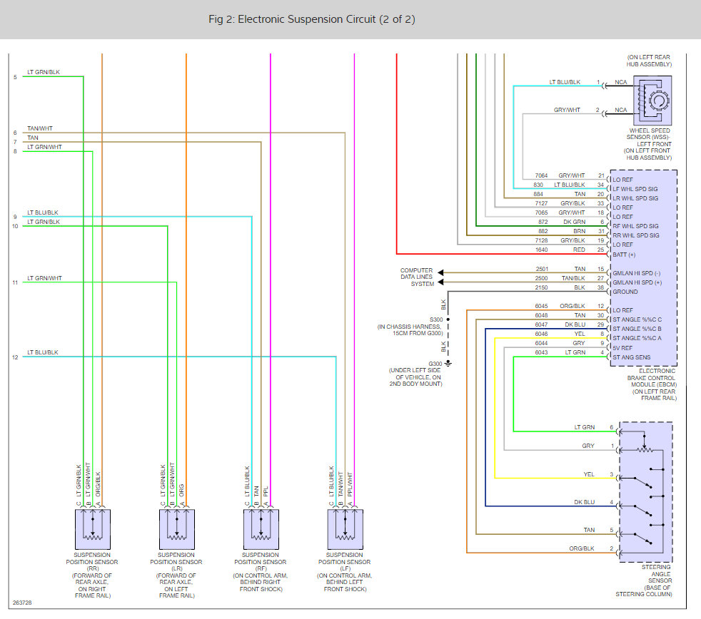Click the 'GMLAN HI SPD (-)' pin label
The height and width of the screenshot is (619, 701).
tap(636, 273)
